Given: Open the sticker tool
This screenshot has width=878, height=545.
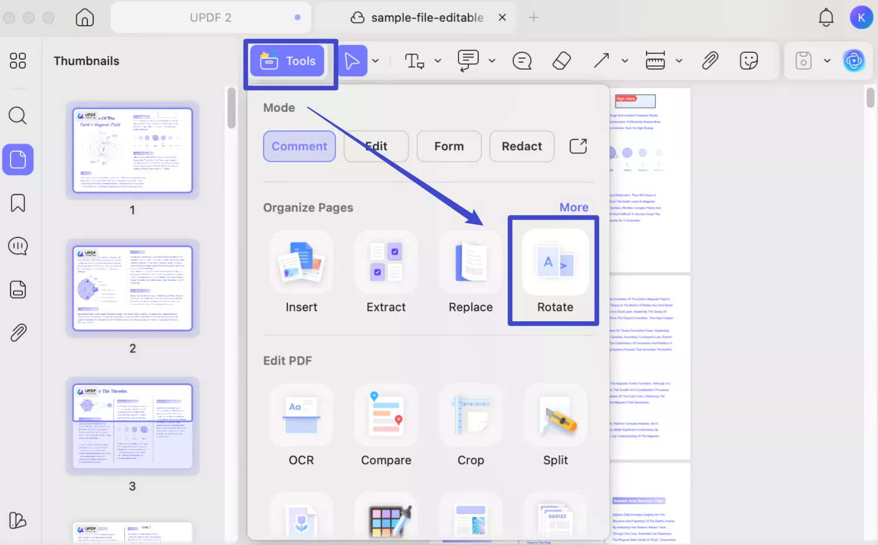Looking at the screenshot, I should point(749,60).
